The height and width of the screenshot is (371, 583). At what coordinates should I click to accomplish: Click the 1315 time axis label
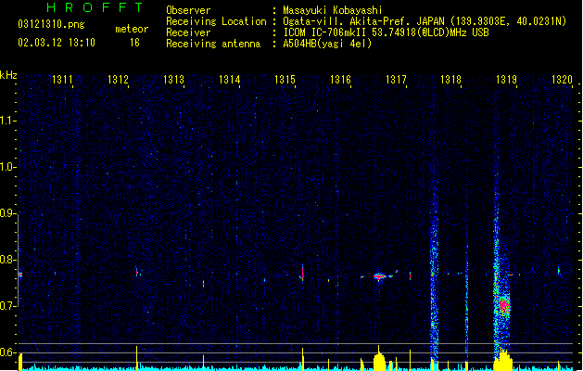285,79
